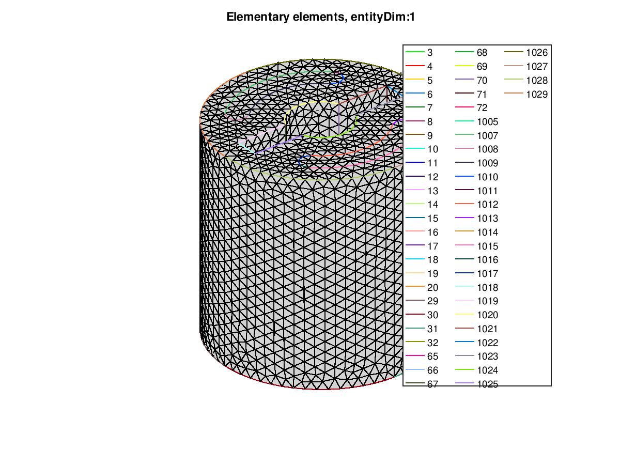Click legend label '17'
620x465 pixels.
click(x=433, y=246)
